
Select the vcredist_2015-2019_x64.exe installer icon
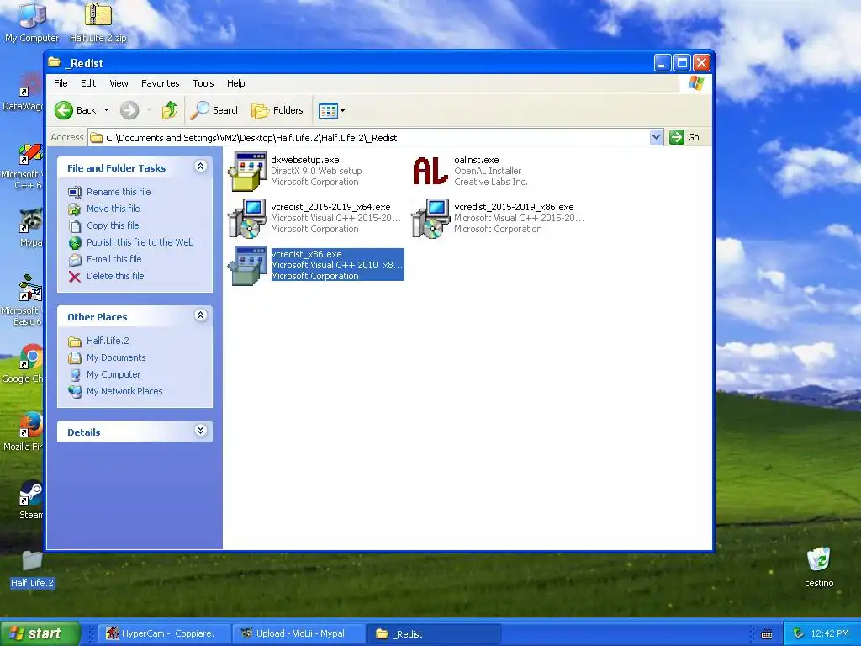[248, 219]
